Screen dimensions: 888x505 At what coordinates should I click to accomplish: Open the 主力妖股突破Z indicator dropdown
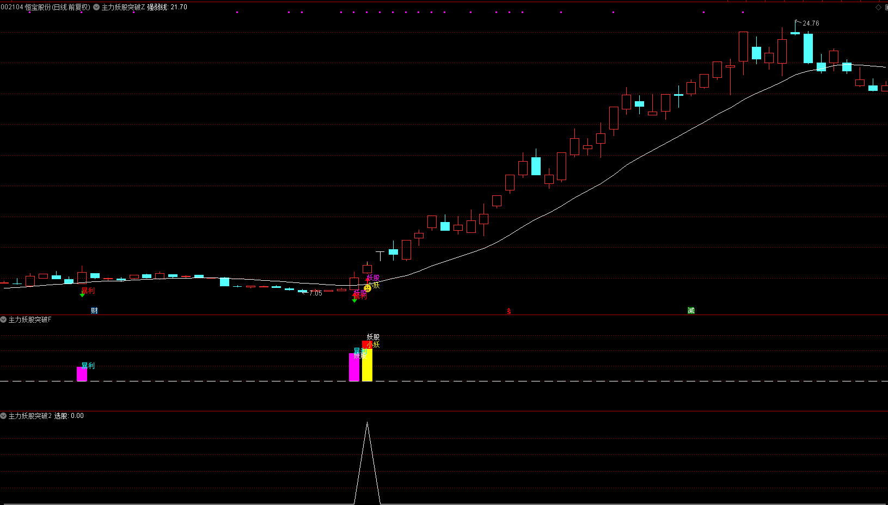click(96, 7)
